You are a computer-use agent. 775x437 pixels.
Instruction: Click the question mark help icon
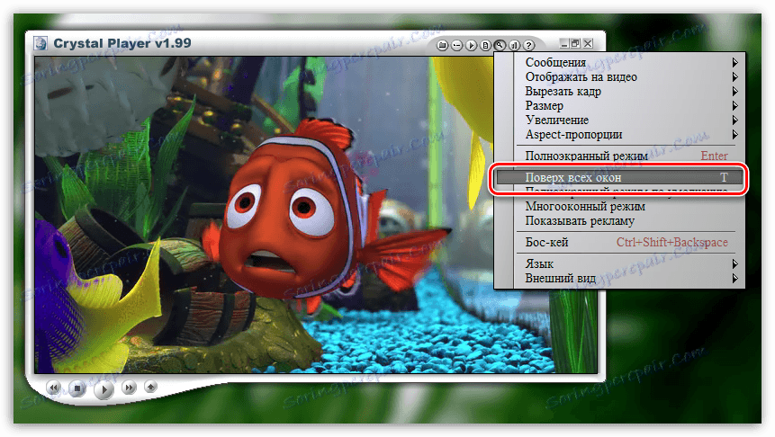coord(528,46)
